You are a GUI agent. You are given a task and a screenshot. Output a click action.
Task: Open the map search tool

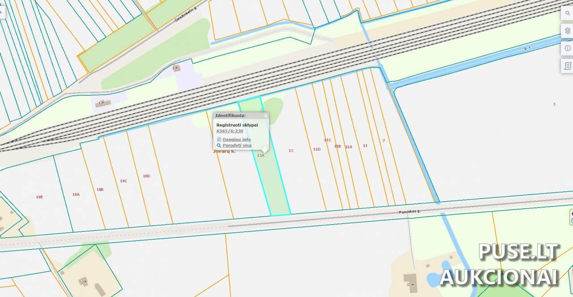(x=568, y=13)
